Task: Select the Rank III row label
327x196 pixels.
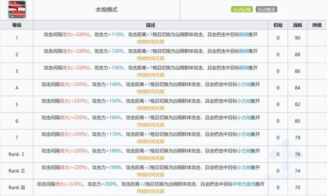Action: 16,187
